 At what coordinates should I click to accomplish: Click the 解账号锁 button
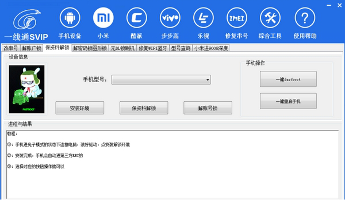208,108
